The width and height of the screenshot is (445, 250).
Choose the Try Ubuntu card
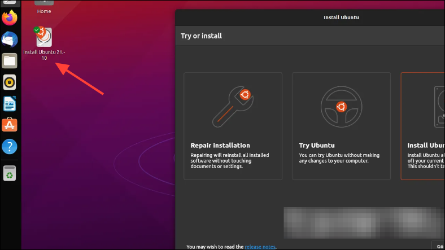(342, 126)
